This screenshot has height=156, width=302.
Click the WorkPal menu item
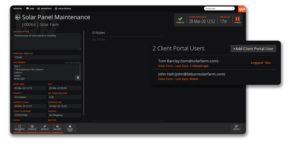(x=18, y=9)
